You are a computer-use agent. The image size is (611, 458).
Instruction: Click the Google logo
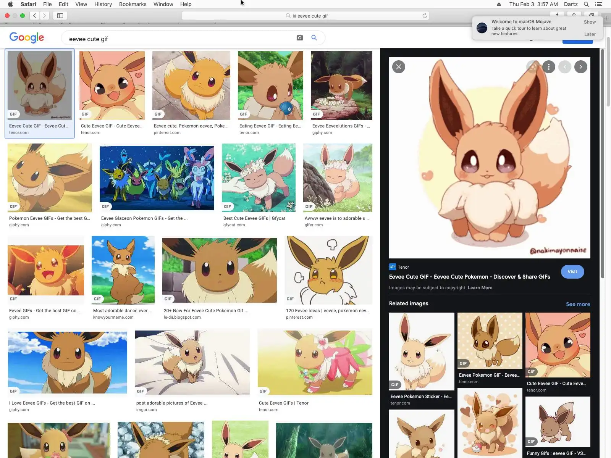tap(27, 37)
